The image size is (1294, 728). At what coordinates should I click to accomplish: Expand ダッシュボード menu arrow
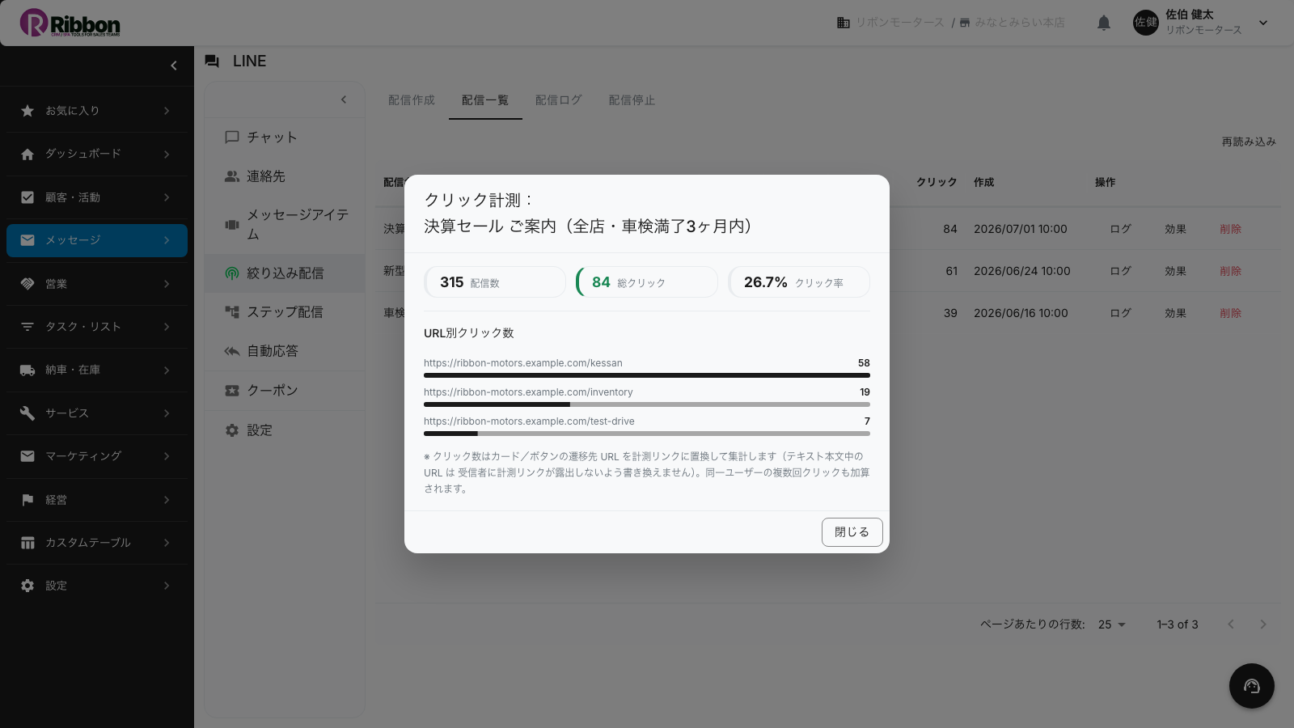pyautogui.click(x=167, y=154)
